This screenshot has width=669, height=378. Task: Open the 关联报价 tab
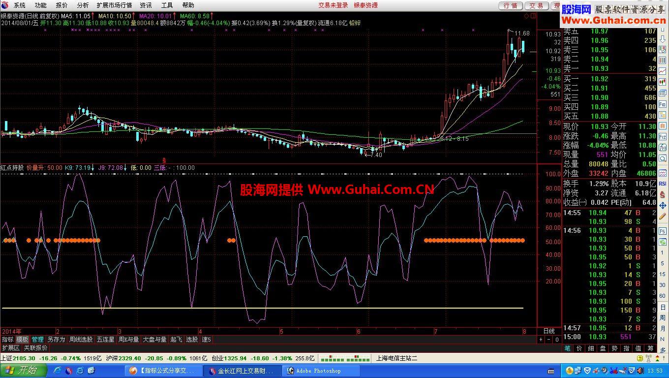tap(36, 347)
